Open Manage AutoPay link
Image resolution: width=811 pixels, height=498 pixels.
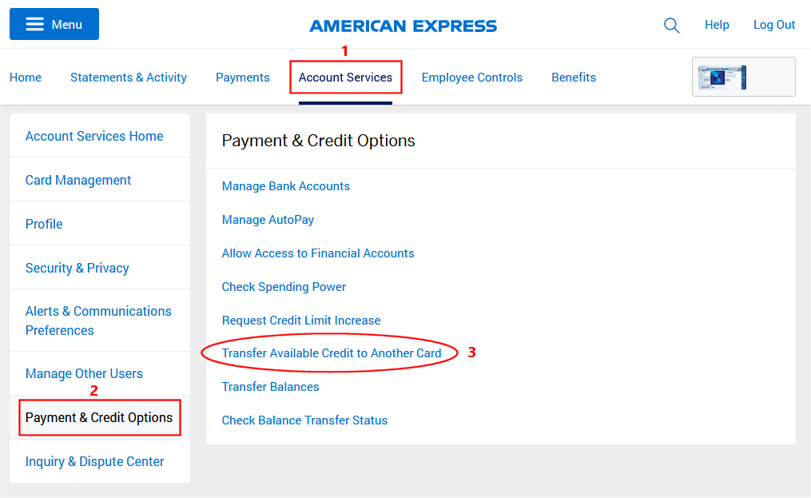click(x=268, y=220)
